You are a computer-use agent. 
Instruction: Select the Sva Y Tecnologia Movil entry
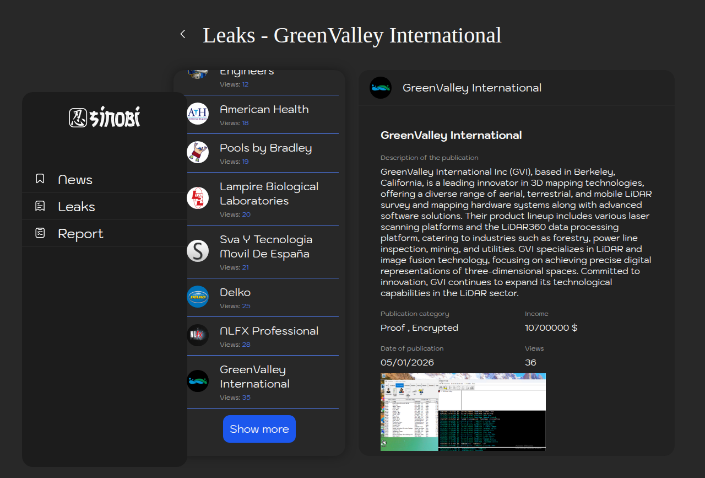click(266, 247)
